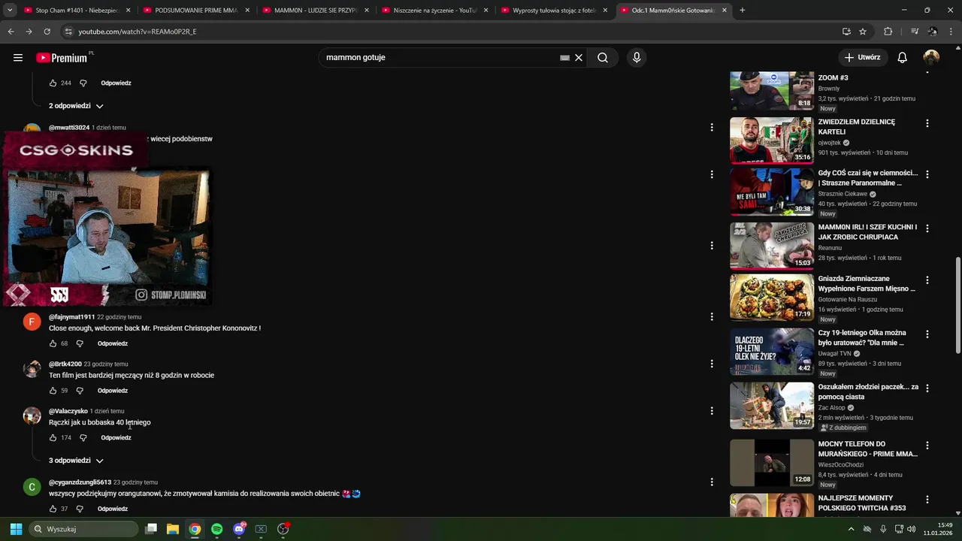Switch to the Stop Cham #1401 tab
962x541 pixels.
pyautogui.click(x=77, y=11)
